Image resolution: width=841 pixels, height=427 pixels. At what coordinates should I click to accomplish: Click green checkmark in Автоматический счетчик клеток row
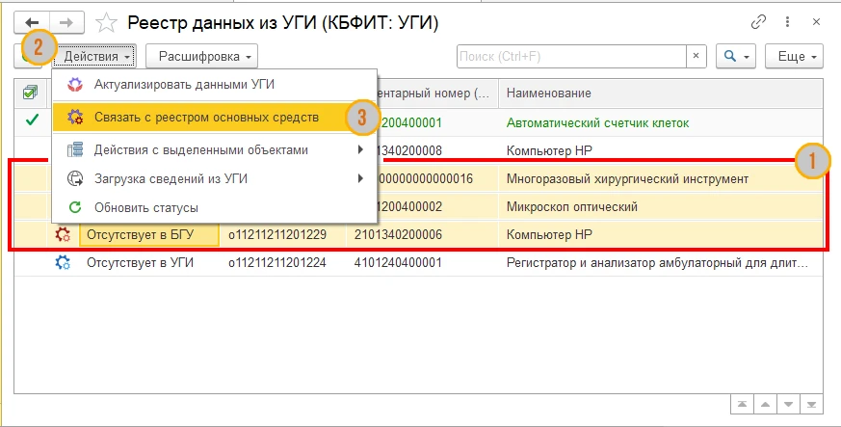[x=32, y=120]
